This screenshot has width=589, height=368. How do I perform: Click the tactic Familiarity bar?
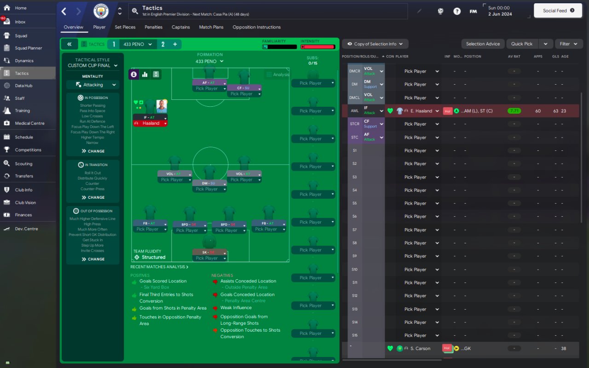click(x=280, y=46)
